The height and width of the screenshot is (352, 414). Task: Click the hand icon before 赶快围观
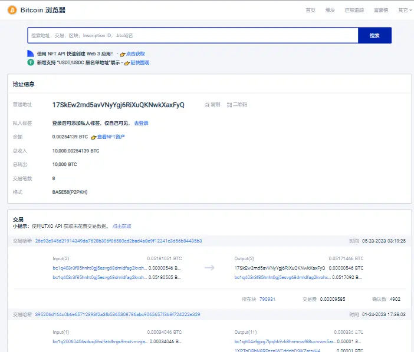pos(127,63)
